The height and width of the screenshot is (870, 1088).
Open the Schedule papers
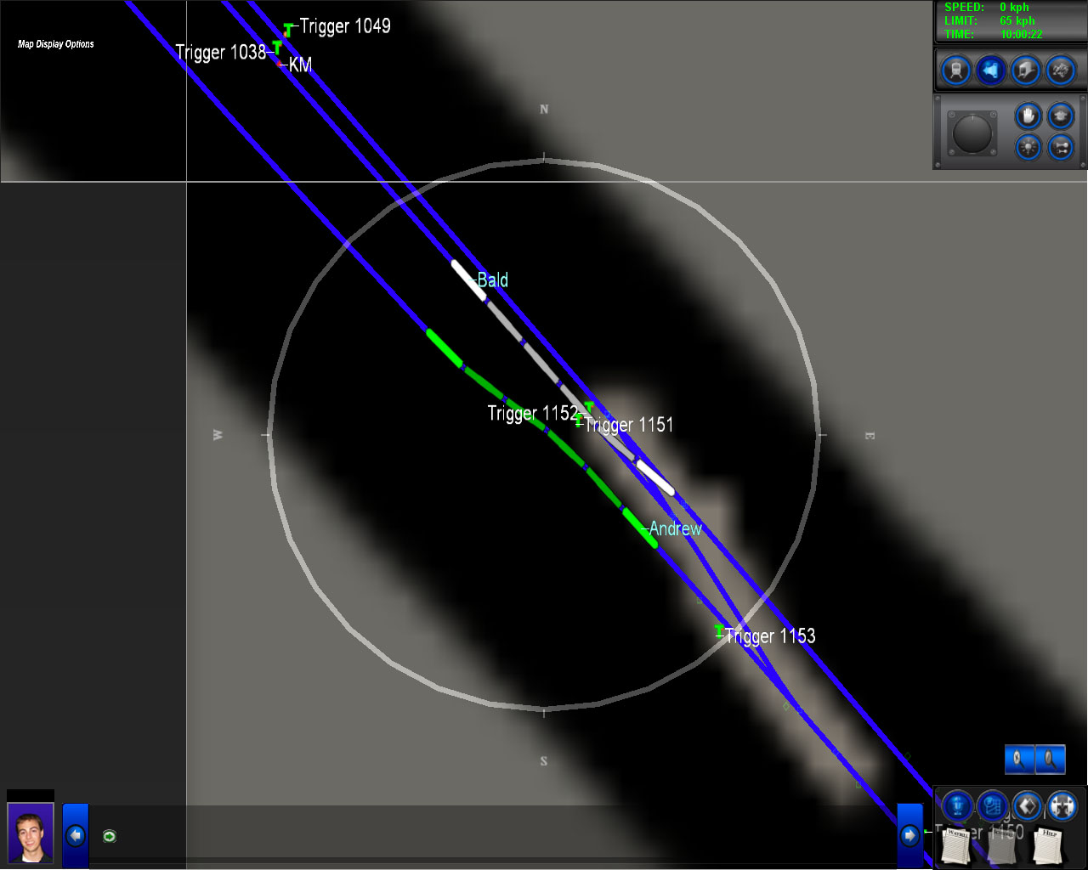pyautogui.click(x=1002, y=845)
